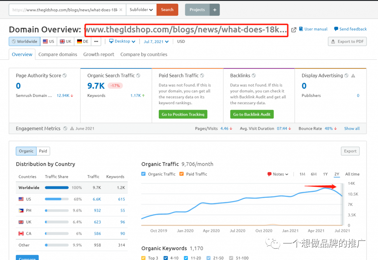This screenshot has width=378, height=260.
Task: Click the globe icon next to Engagement Metrics
Action: coord(65,129)
